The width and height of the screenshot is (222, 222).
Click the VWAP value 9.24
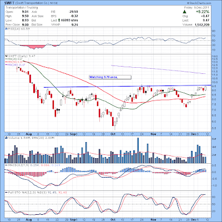click(75, 24)
